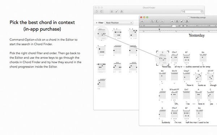The width and height of the screenshot is (217, 135).
Task: Select the B7 chord in the first song line
Action: tap(186, 58)
